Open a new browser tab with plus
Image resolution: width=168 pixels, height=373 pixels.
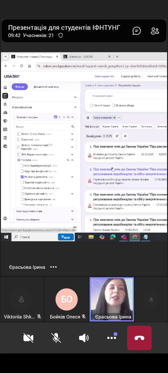[117, 57]
